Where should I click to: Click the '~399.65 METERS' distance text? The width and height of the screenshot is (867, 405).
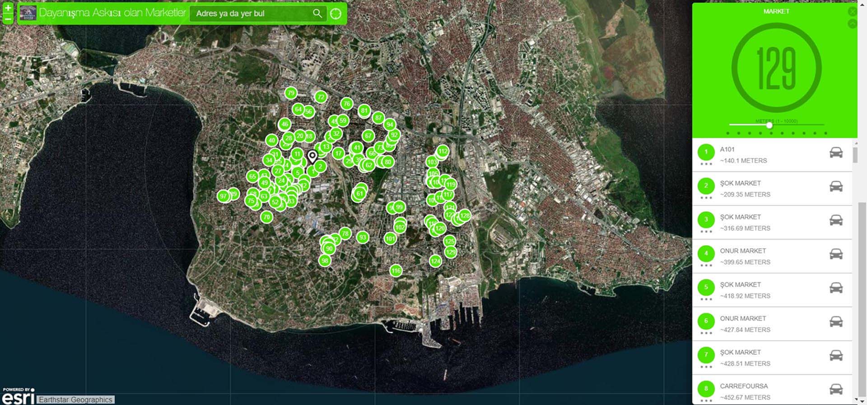point(745,262)
